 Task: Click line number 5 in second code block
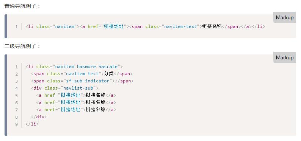[17, 96]
